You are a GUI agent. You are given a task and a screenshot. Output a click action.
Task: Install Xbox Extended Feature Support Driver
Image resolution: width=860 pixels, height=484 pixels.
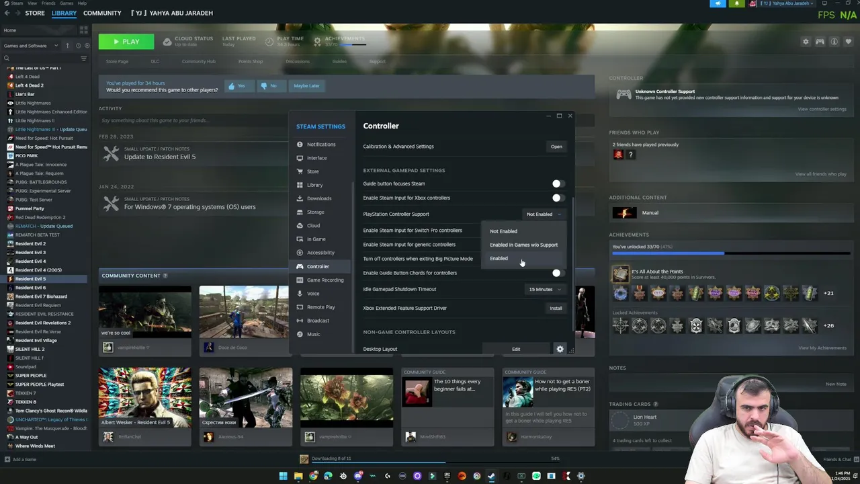556,308
